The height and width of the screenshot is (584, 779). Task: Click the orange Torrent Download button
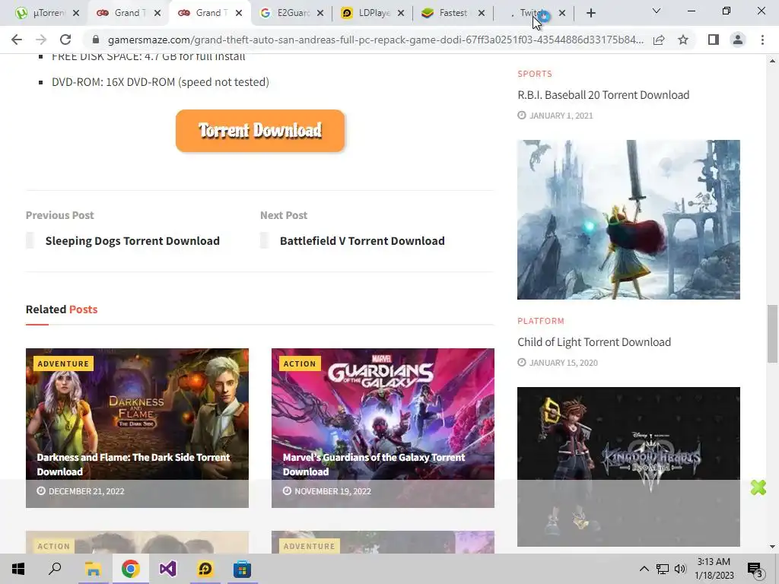(x=260, y=131)
